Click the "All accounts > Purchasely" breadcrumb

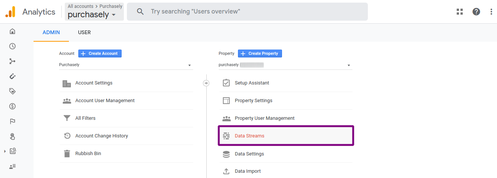pos(95,6)
